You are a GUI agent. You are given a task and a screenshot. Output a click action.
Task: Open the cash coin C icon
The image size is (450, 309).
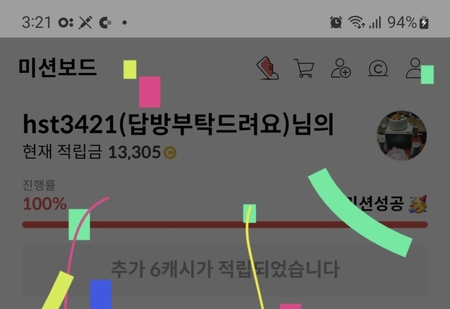point(378,68)
